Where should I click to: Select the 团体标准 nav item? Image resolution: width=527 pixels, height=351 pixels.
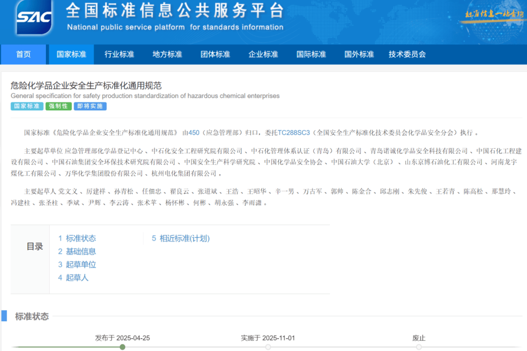(215, 54)
